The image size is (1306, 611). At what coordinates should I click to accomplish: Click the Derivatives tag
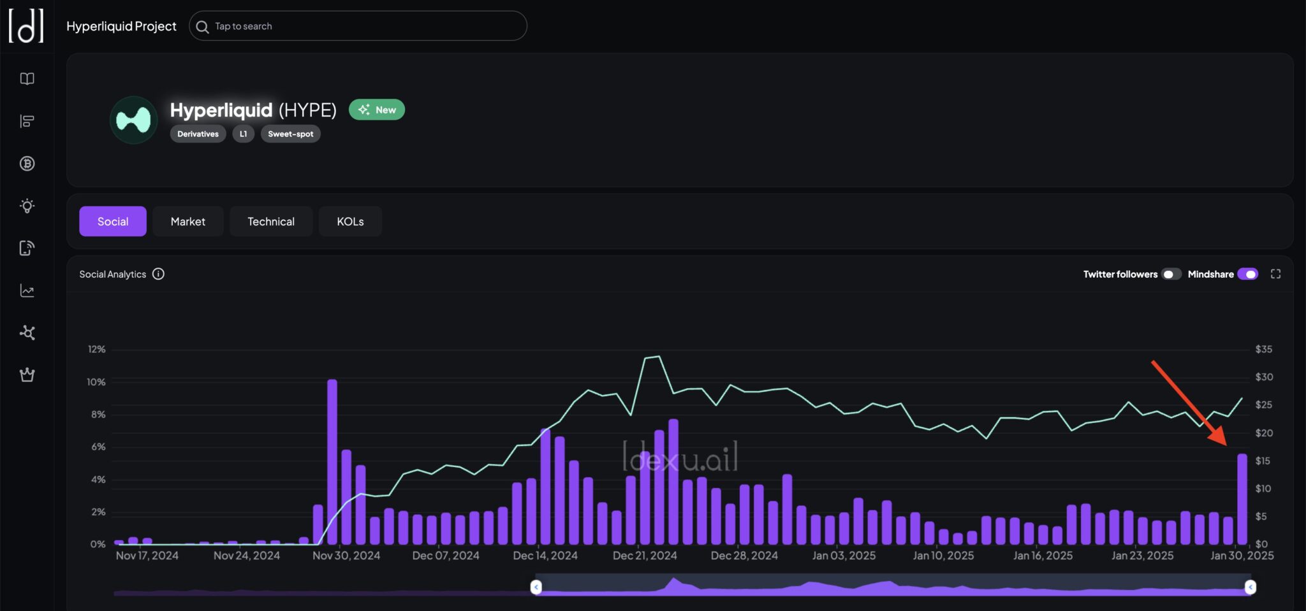[198, 134]
